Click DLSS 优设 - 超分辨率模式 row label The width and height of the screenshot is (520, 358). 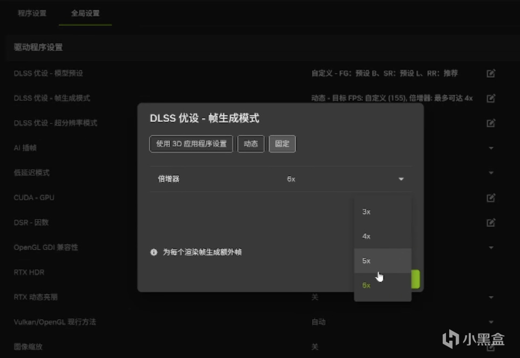pyautogui.click(x=56, y=123)
